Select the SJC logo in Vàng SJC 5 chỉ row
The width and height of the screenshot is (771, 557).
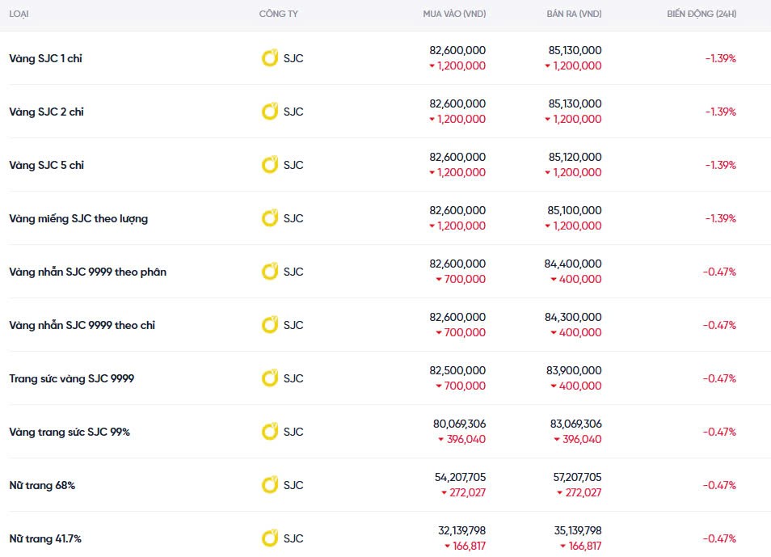[270, 165]
